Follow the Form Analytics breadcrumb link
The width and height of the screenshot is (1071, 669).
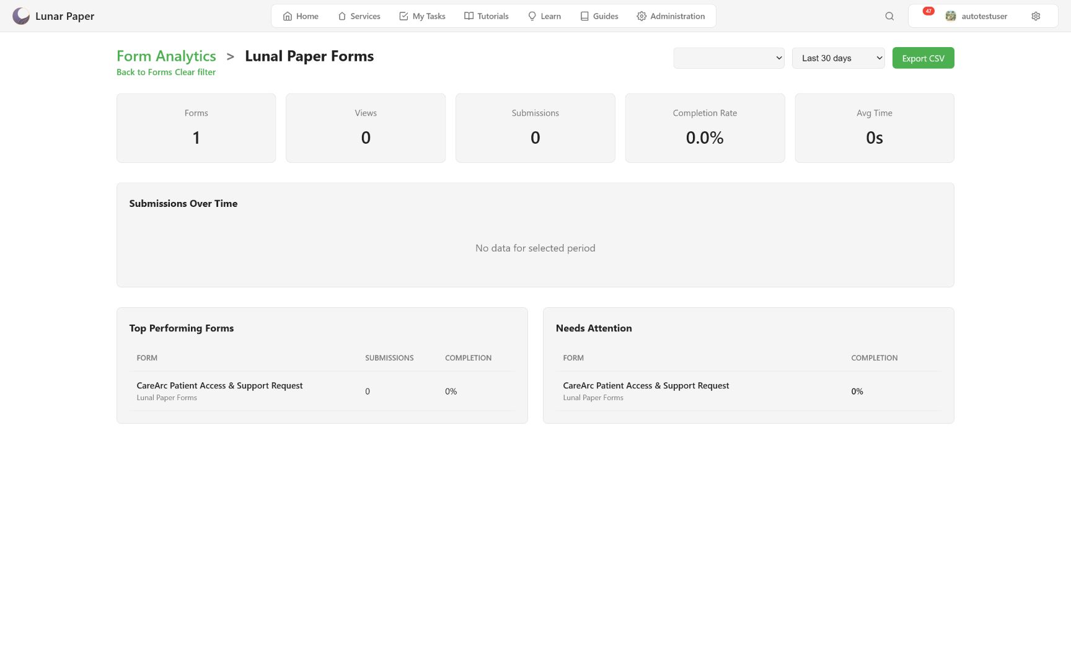point(166,56)
